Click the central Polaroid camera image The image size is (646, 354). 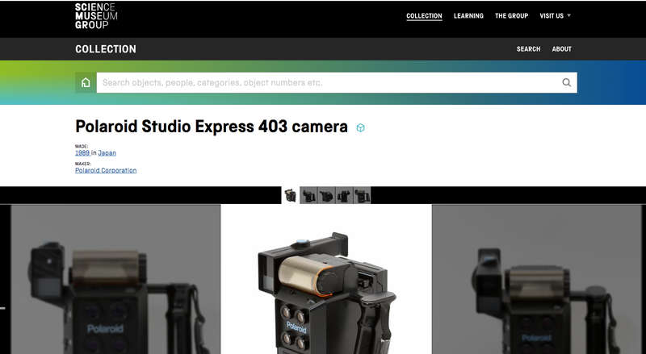click(326, 280)
